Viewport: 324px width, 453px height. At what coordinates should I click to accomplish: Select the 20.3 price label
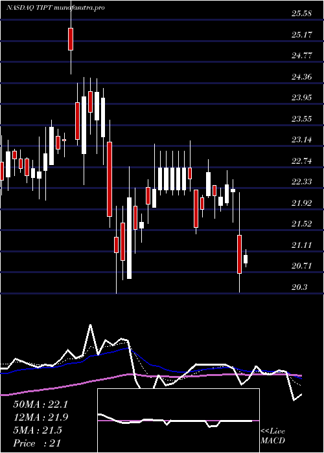click(299, 287)
